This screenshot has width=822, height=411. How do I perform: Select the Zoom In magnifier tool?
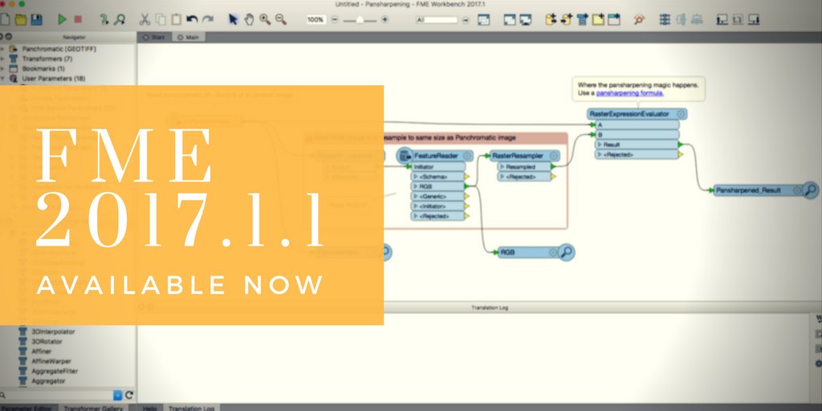(x=265, y=20)
